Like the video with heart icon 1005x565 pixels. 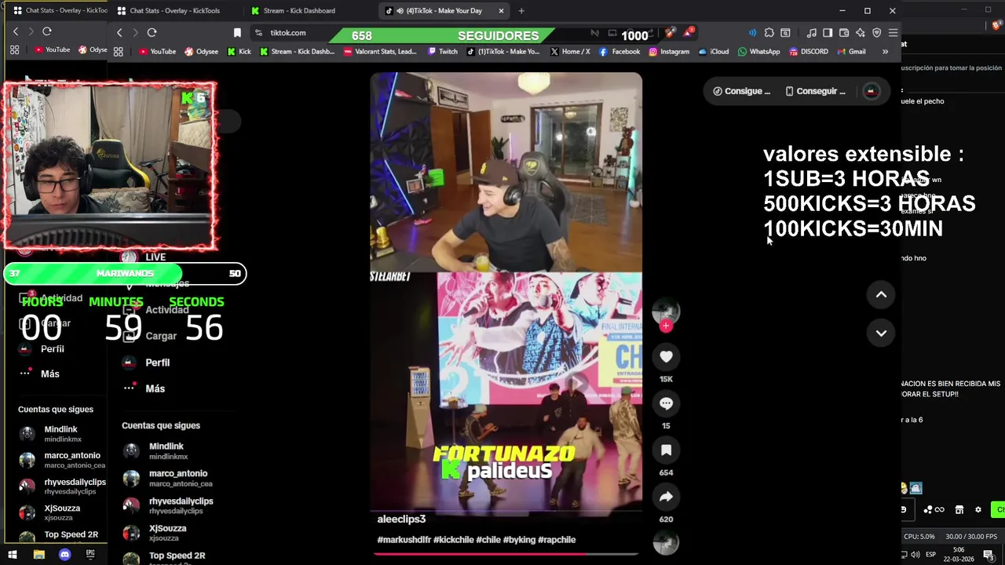tap(666, 356)
